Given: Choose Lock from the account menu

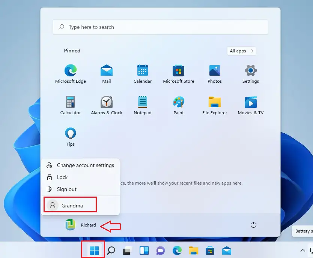Looking at the screenshot, I should click(x=80, y=177).
